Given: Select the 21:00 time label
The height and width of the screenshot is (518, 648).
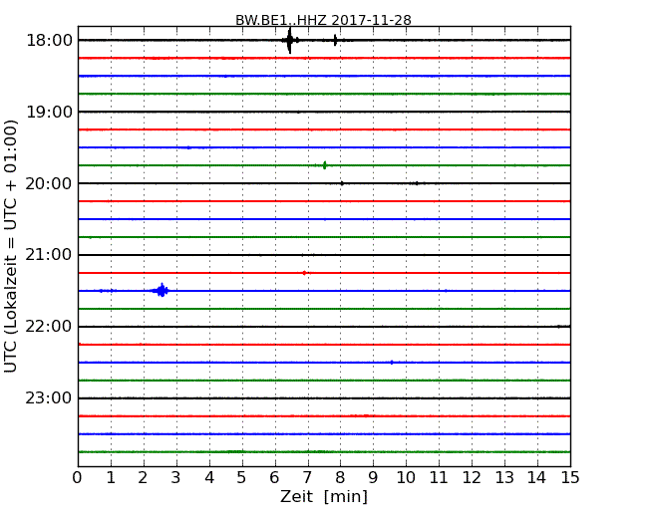Looking at the screenshot, I should 49,255.
